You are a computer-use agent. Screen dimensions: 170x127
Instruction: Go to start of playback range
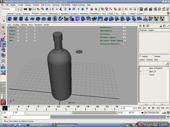tap(135, 108)
